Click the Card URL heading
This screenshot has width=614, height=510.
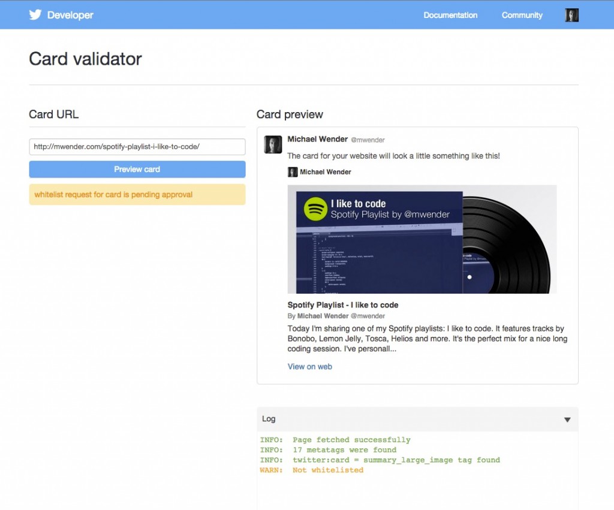53,114
